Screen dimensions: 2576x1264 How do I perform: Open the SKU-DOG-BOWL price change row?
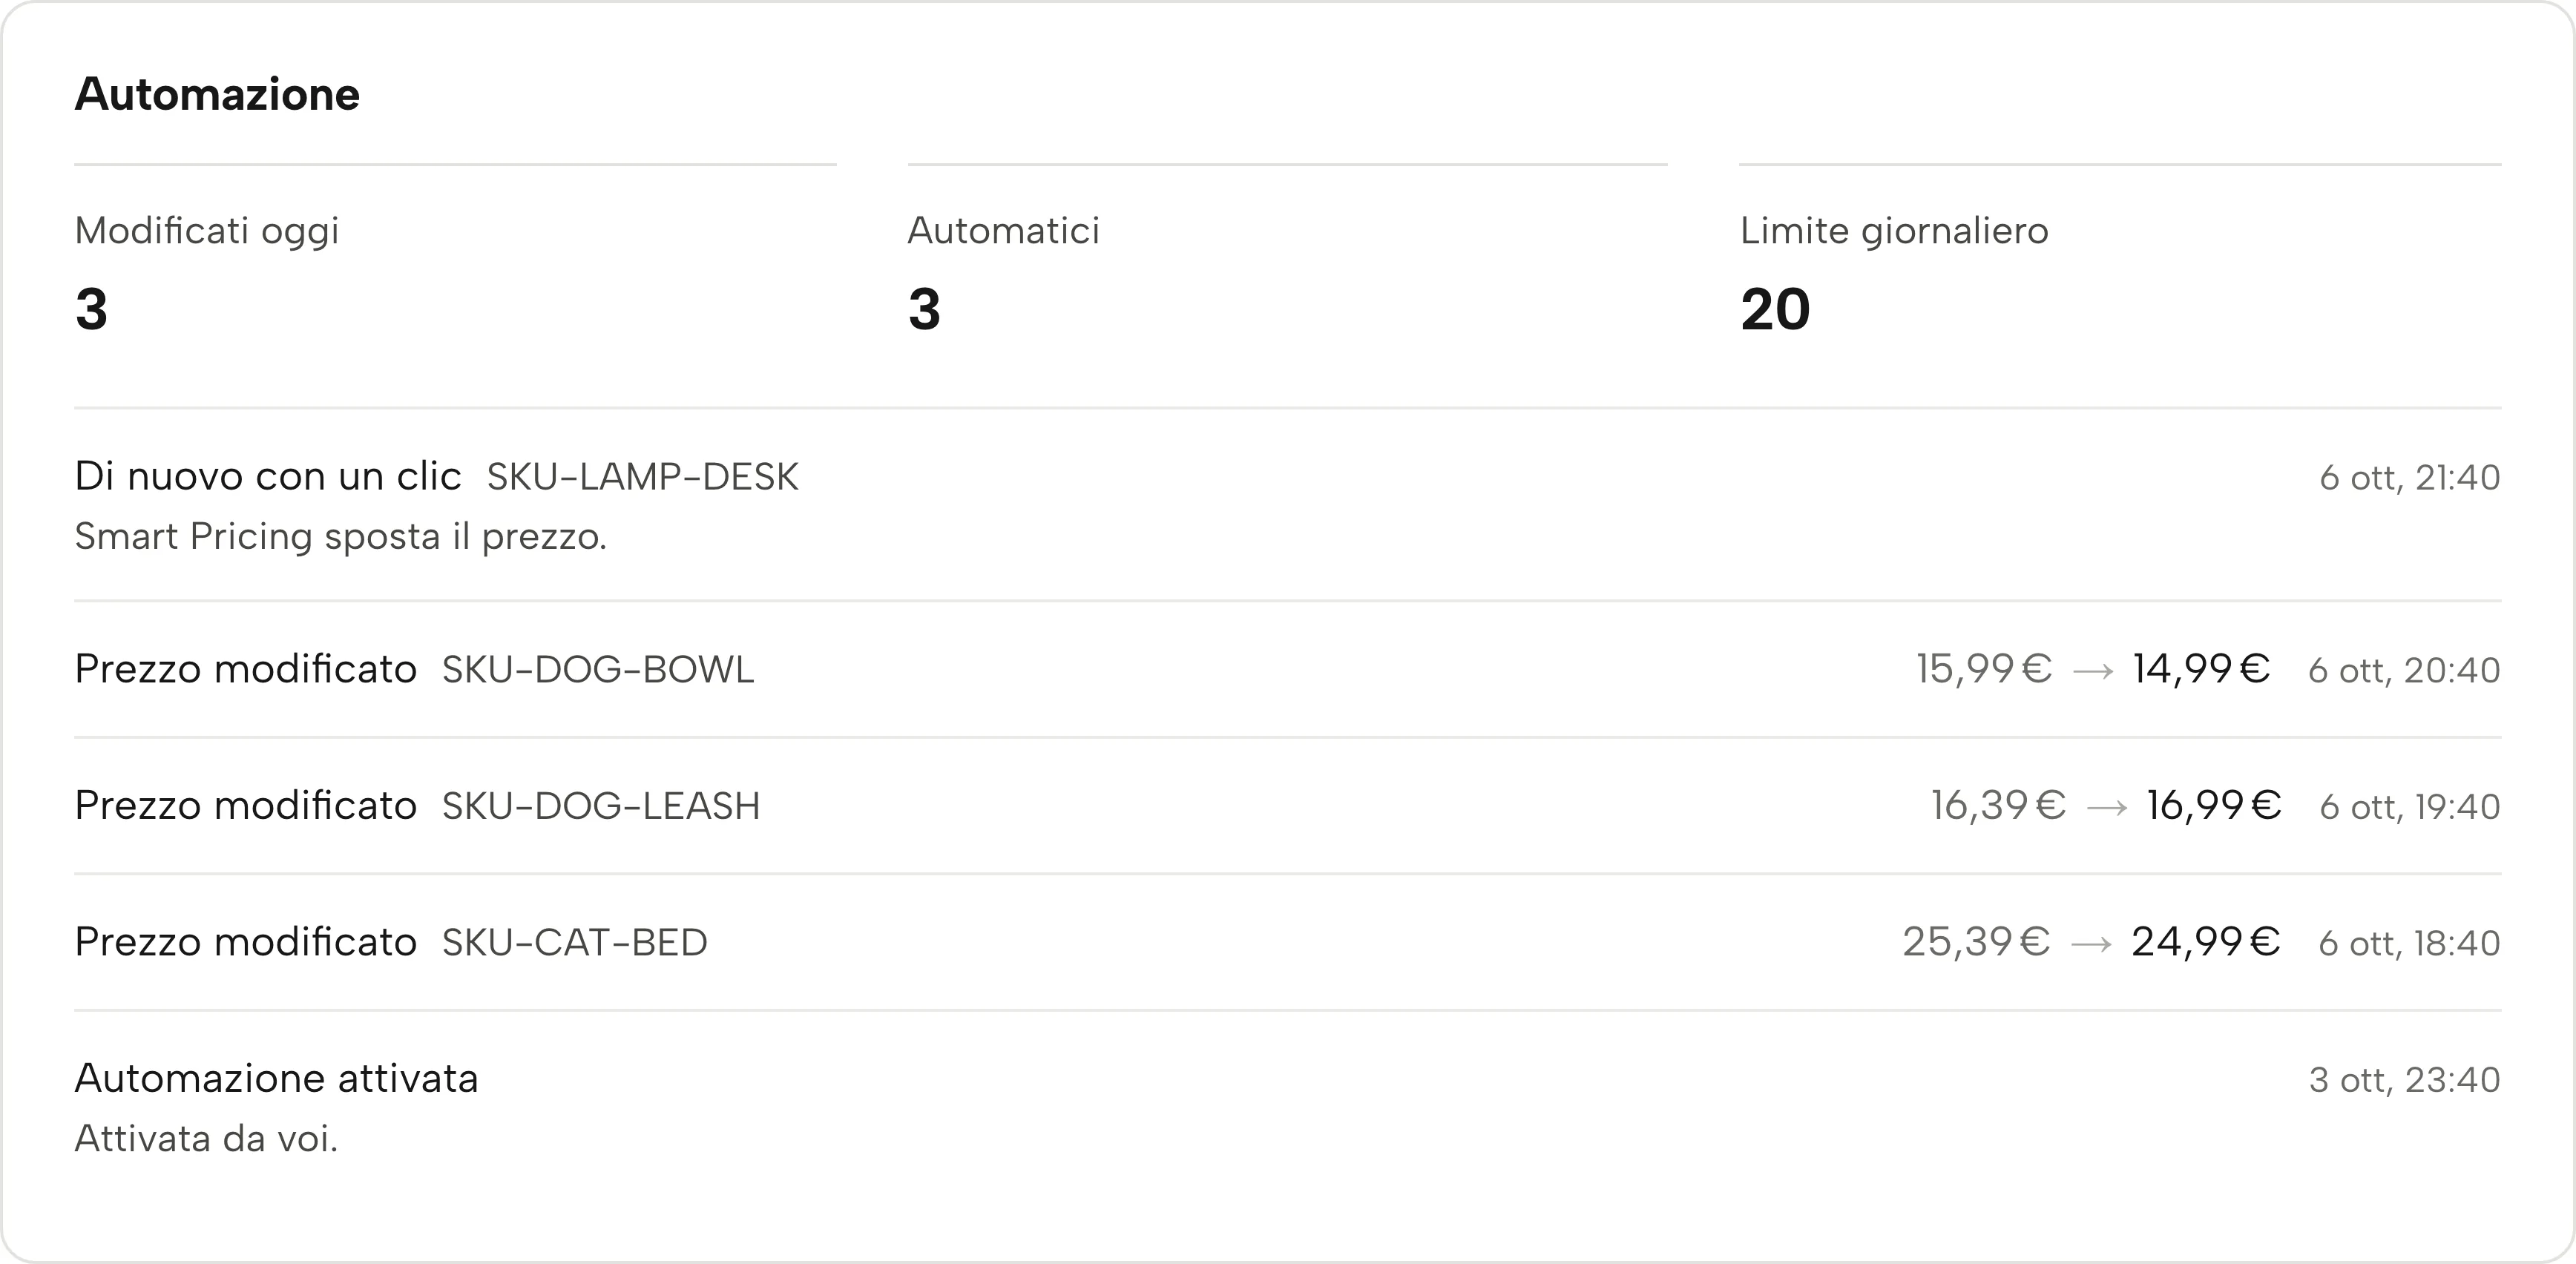pyautogui.click(x=1288, y=669)
